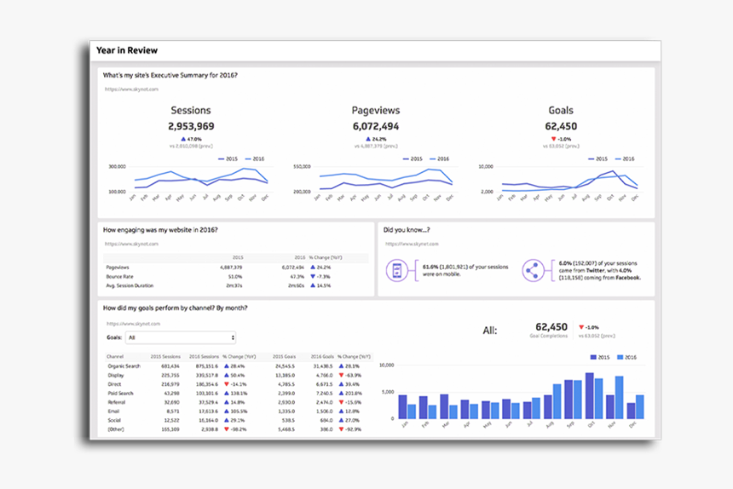The height and width of the screenshot is (489, 733).
Task: Click the up arrow beside Sessions 47.0%
Action: click(183, 139)
